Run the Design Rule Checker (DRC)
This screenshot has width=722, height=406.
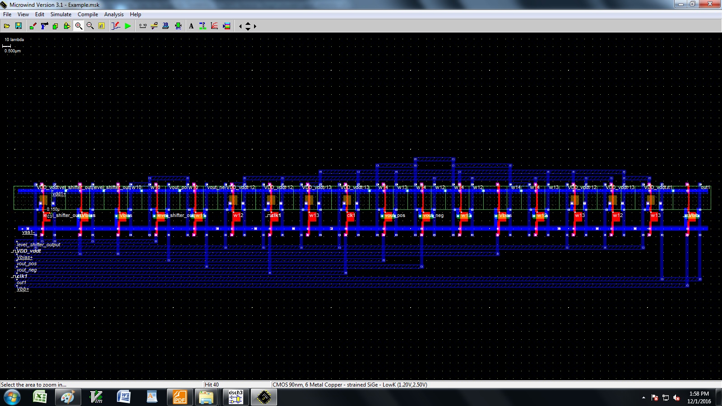click(178, 26)
